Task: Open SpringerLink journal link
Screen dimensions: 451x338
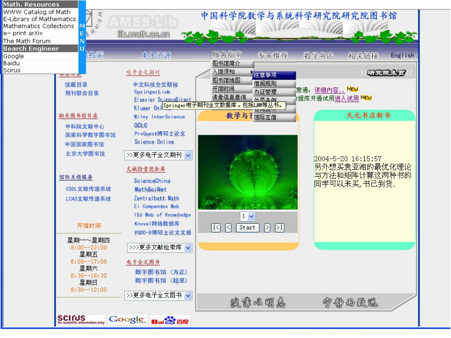Action: click(x=152, y=92)
